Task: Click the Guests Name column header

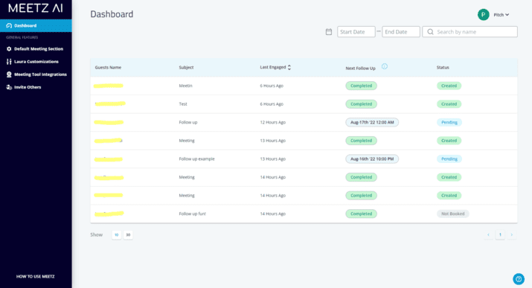Action: click(108, 68)
